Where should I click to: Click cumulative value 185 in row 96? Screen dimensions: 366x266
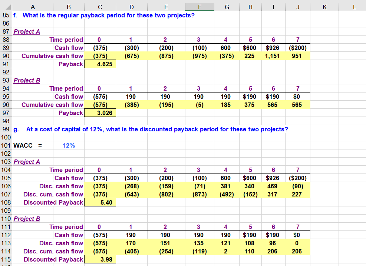225,105
